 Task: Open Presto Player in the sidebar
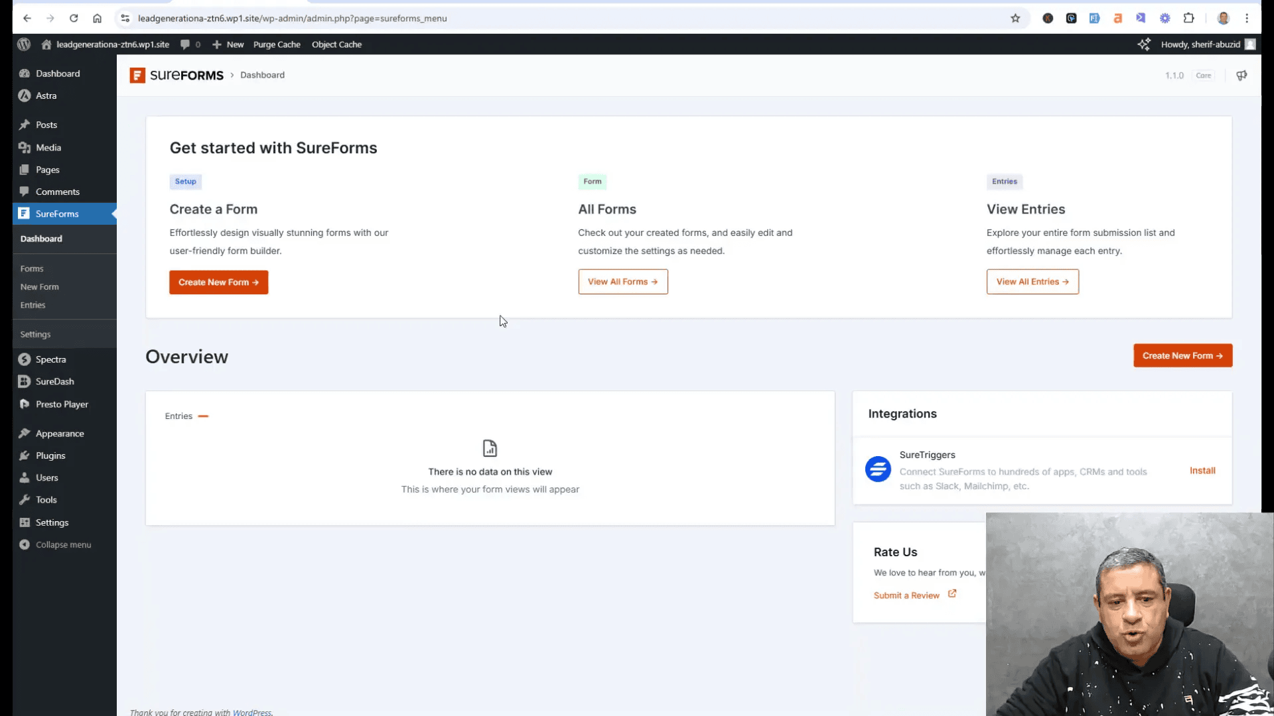tap(25, 404)
